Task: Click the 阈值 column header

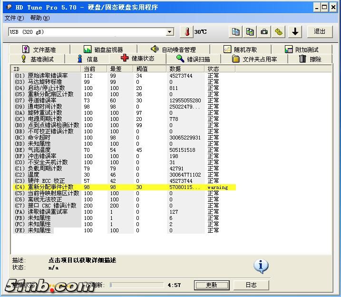Action: 142,69
